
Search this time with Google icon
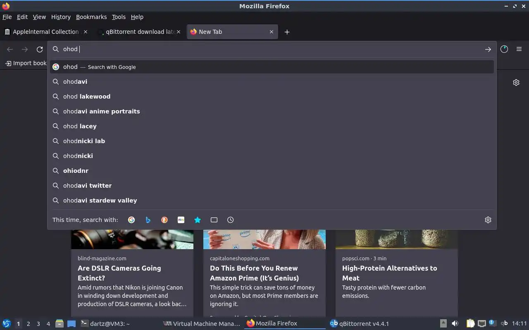tap(131, 220)
